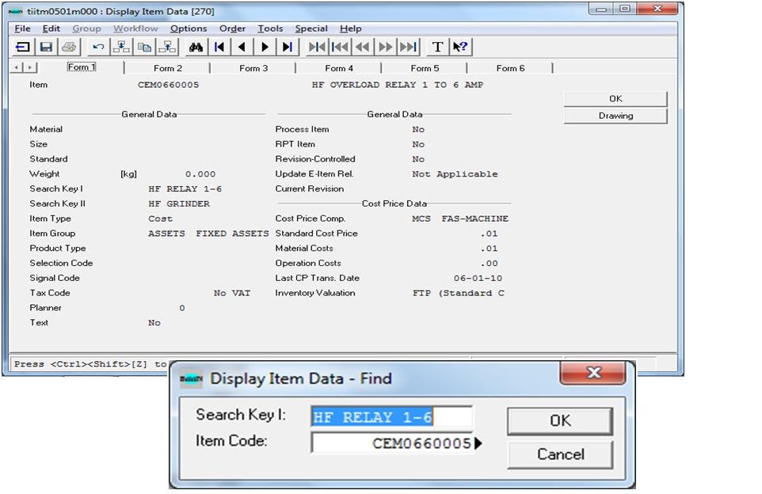Click the Save icon on the toolbar
This screenshot has width=762, height=494.
coord(44,47)
